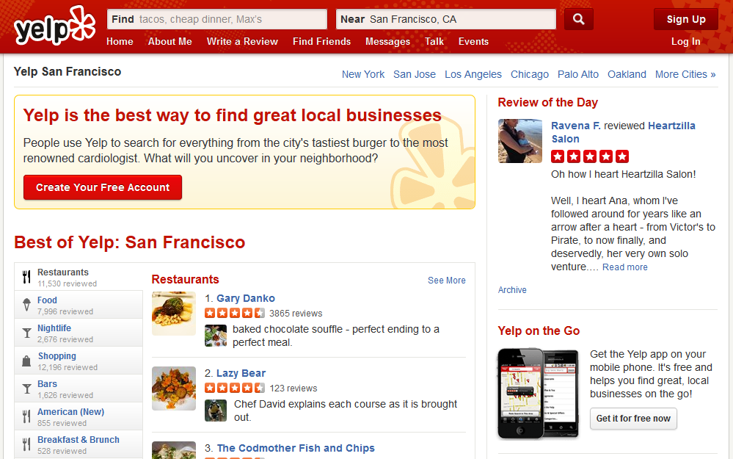Open the Lazy Bear restaurant link
733x459 pixels.
[241, 373]
